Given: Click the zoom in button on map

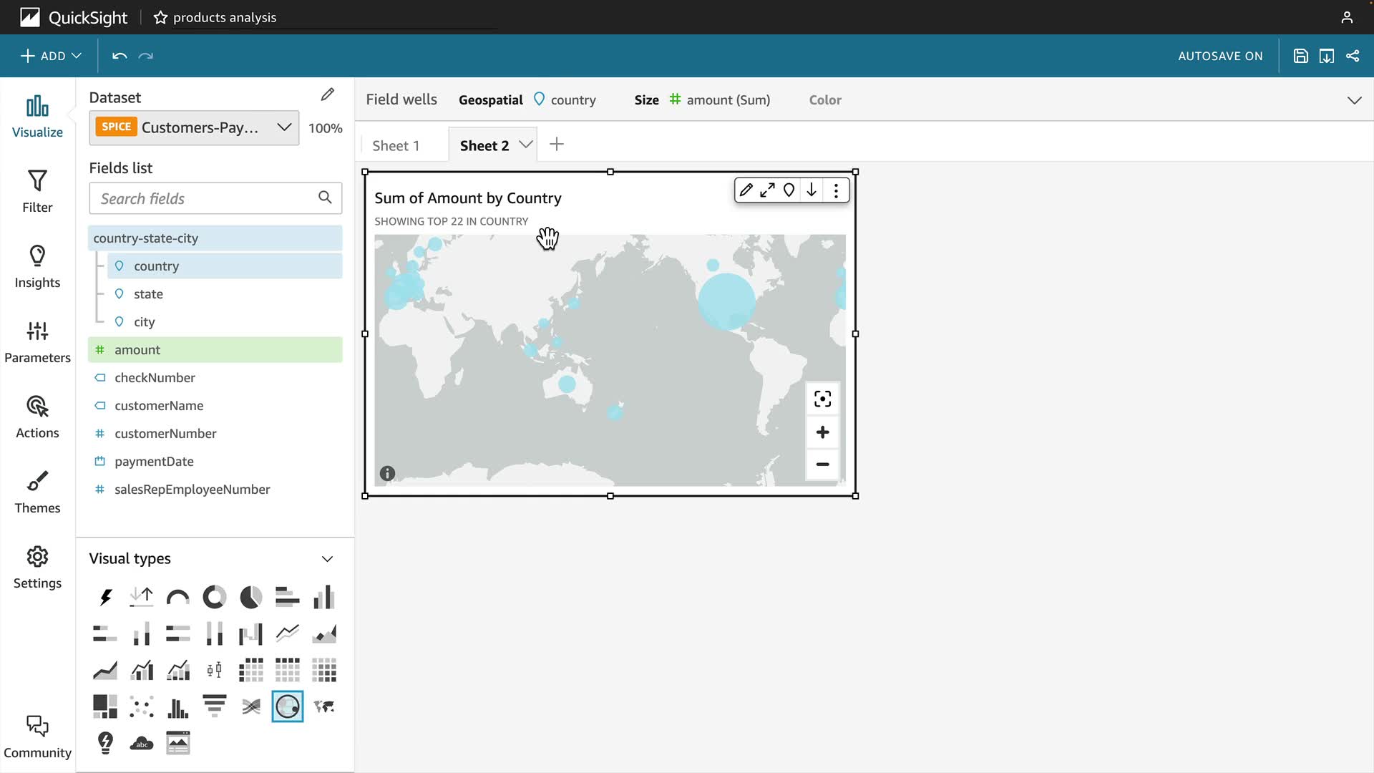Looking at the screenshot, I should (822, 432).
